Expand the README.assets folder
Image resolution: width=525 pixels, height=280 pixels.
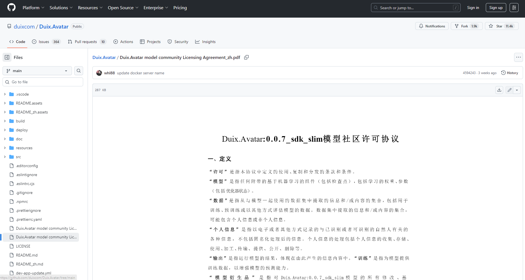[x=5, y=103]
